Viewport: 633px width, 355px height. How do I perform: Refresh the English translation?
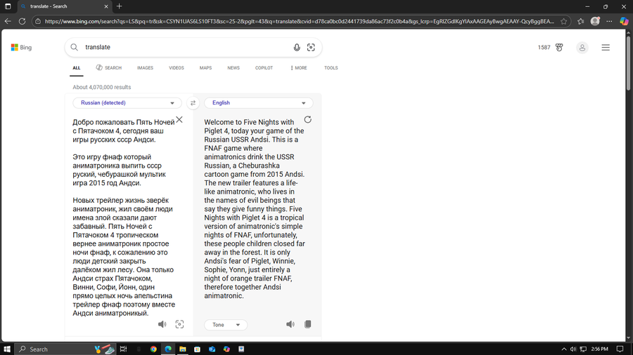[x=307, y=119]
